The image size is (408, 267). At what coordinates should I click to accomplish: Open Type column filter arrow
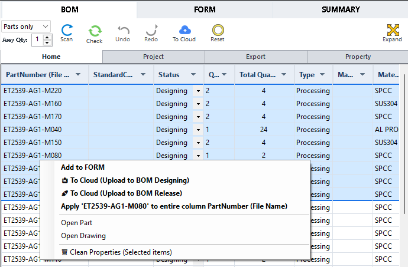click(x=322, y=75)
